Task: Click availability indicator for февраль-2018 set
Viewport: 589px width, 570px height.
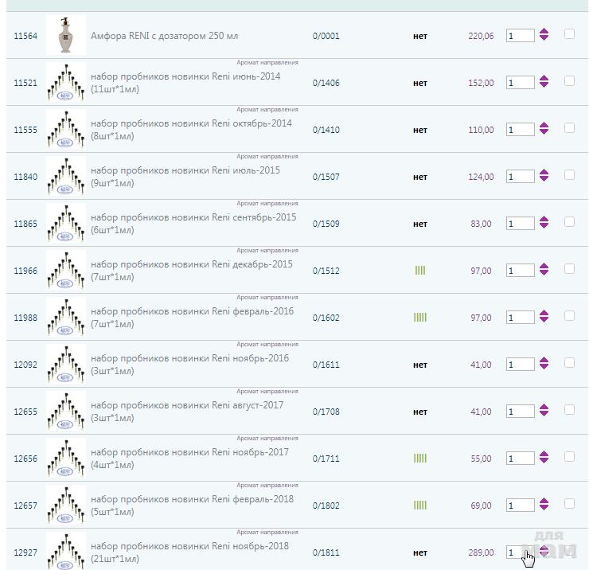Action: click(x=420, y=506)
